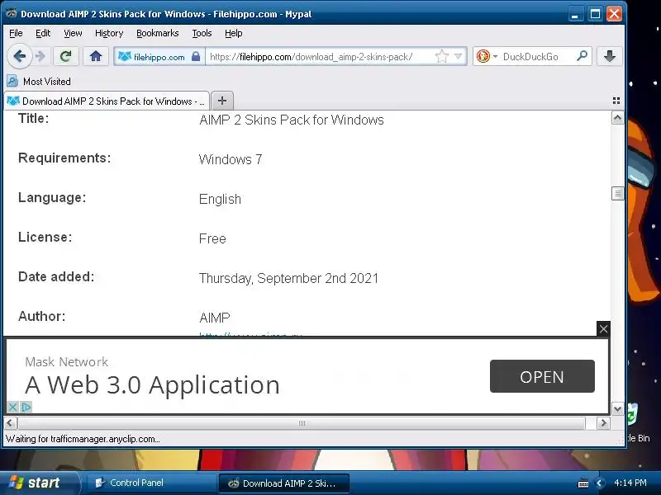Click in the address bar URL field
This screenshot has height=495, width=661.
coord(320,56)
